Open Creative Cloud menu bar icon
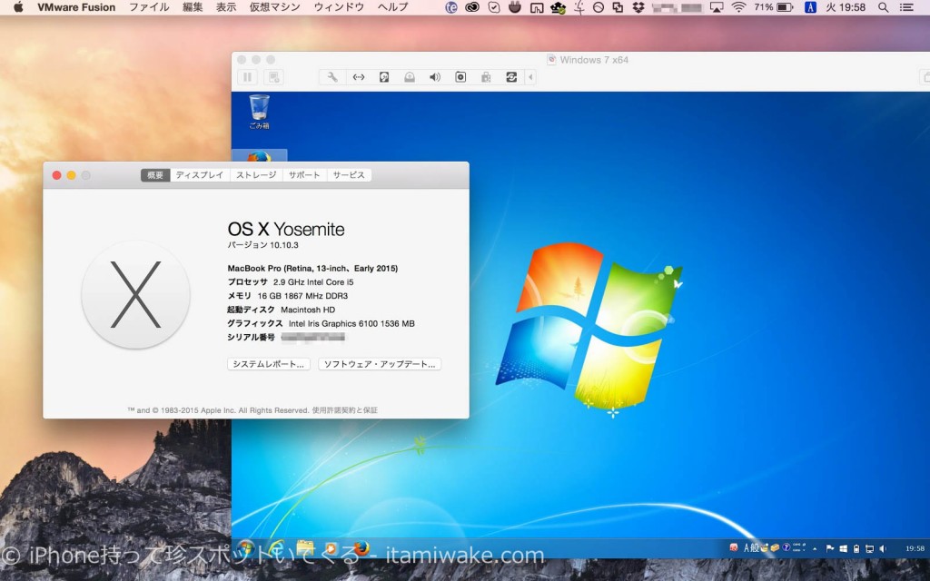 pos(472,7)
